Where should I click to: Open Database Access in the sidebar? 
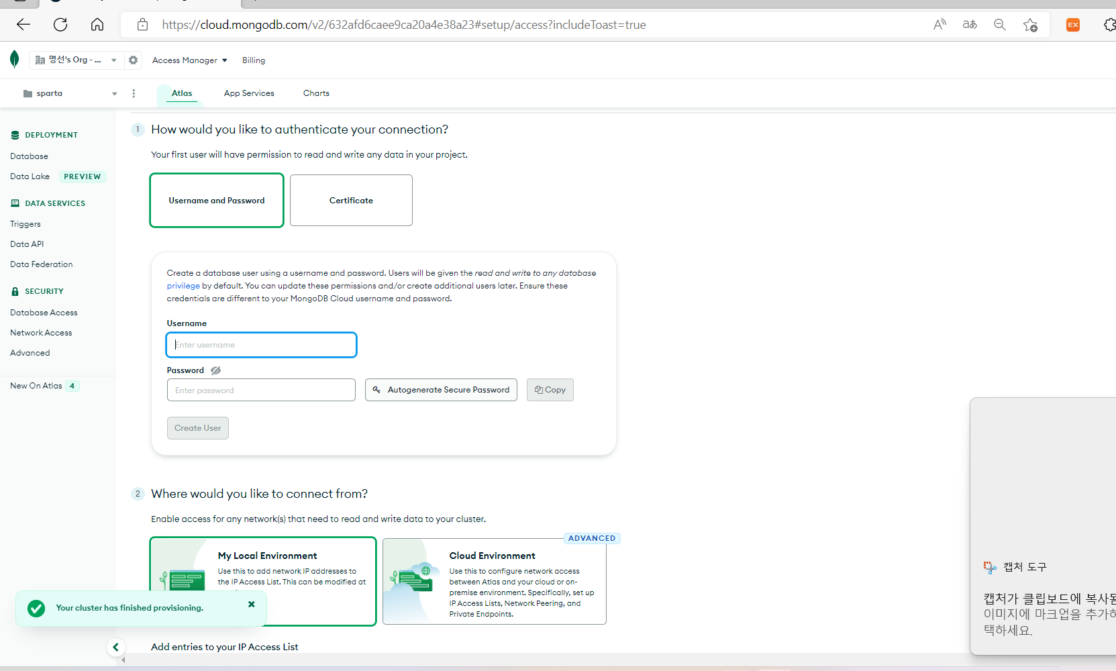coord(44,313)
